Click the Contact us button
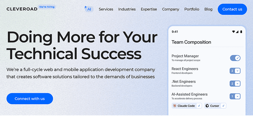This screenshot has width=253, height=116. (232, 9)
